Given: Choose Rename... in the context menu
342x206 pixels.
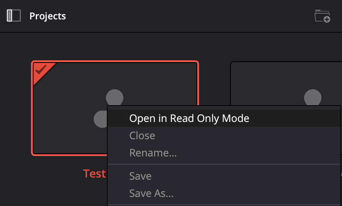Looking at the screenshot, I should click(153, 153).
